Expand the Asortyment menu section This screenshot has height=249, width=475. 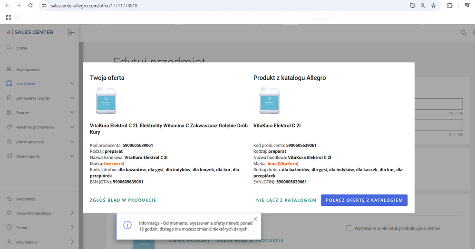click(x=72, y=83)
